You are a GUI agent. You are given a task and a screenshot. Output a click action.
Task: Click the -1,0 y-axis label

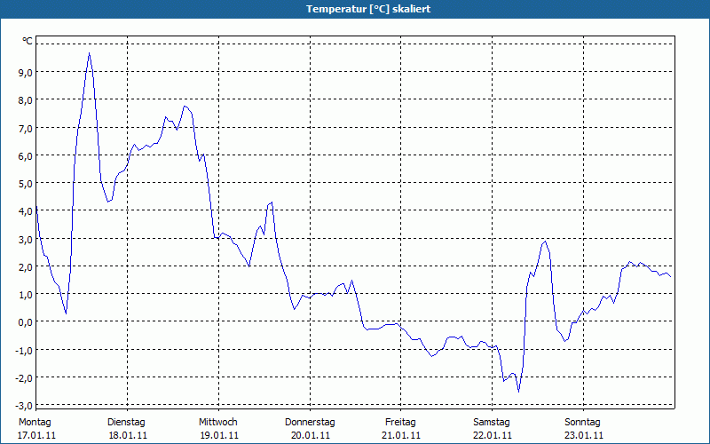click(x=24, y=350)
